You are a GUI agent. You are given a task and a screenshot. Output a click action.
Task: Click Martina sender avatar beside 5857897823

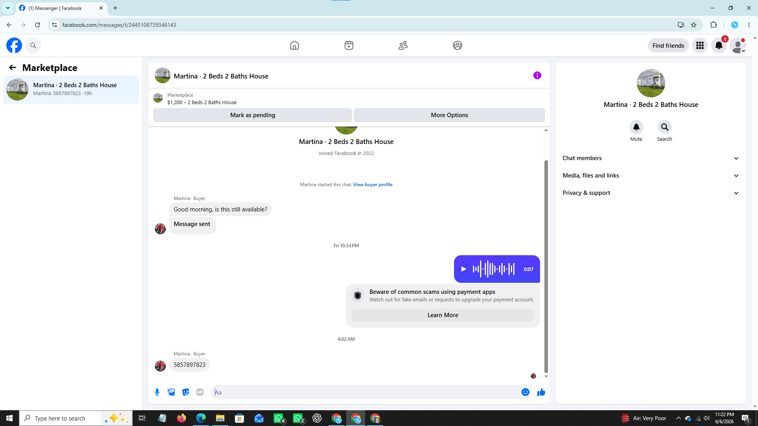[160, 366]
